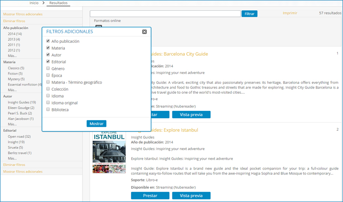Uncheck the Editorial filter checkbox

pyautogui.click(x=48, y=61)
